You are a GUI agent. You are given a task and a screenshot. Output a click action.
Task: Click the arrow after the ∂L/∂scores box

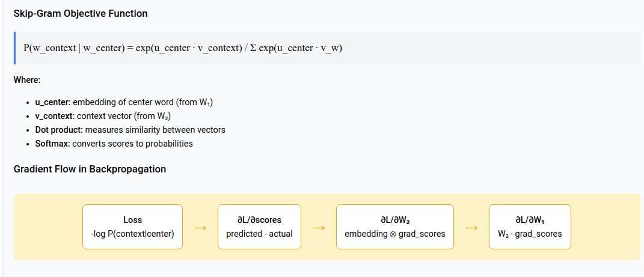319,227
